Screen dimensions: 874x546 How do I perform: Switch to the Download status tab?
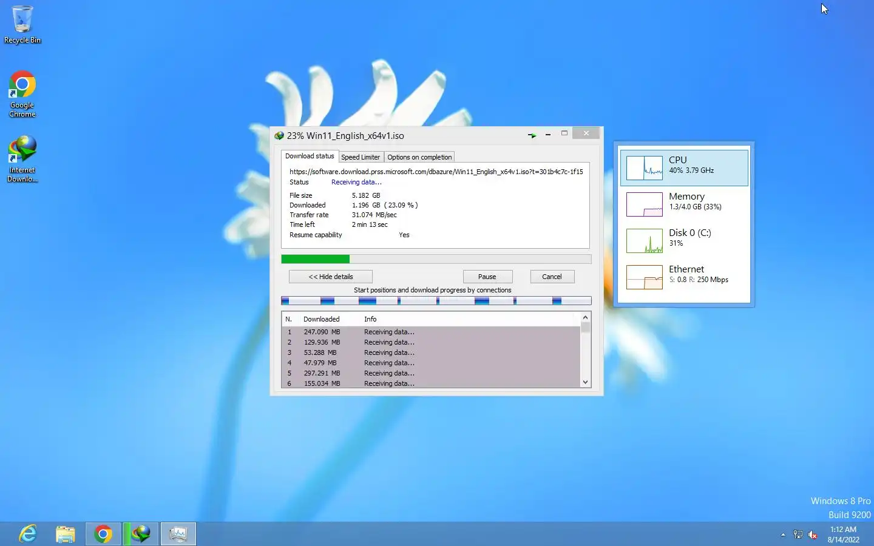[310, 156]
